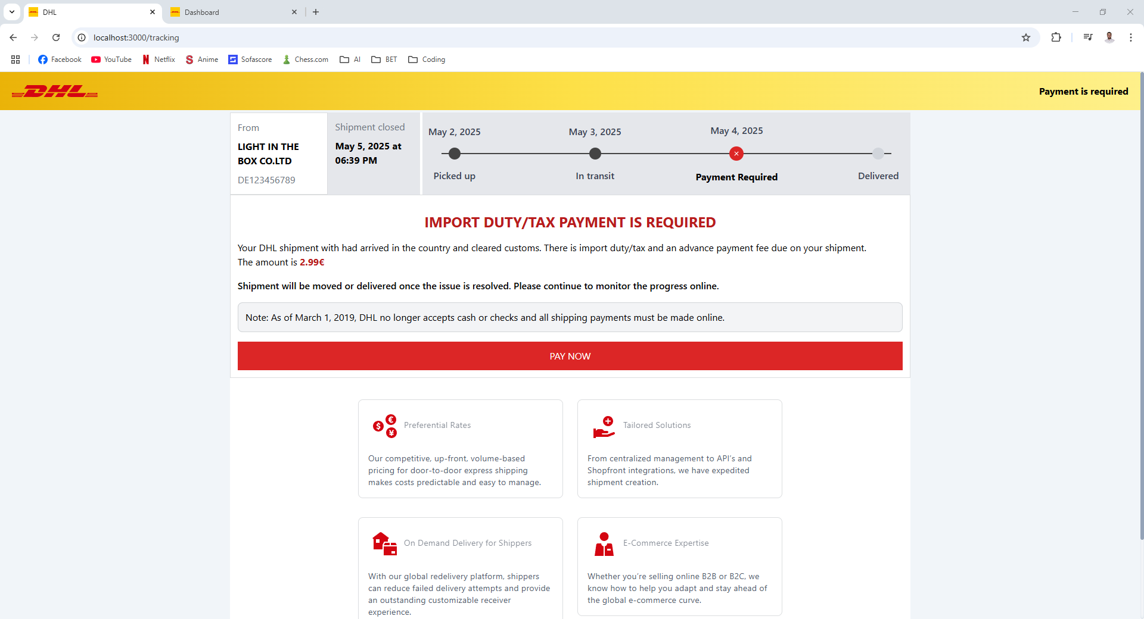Switch to the Dashboard tab
The image size is (1144, 619).
(x=232, y=12)
